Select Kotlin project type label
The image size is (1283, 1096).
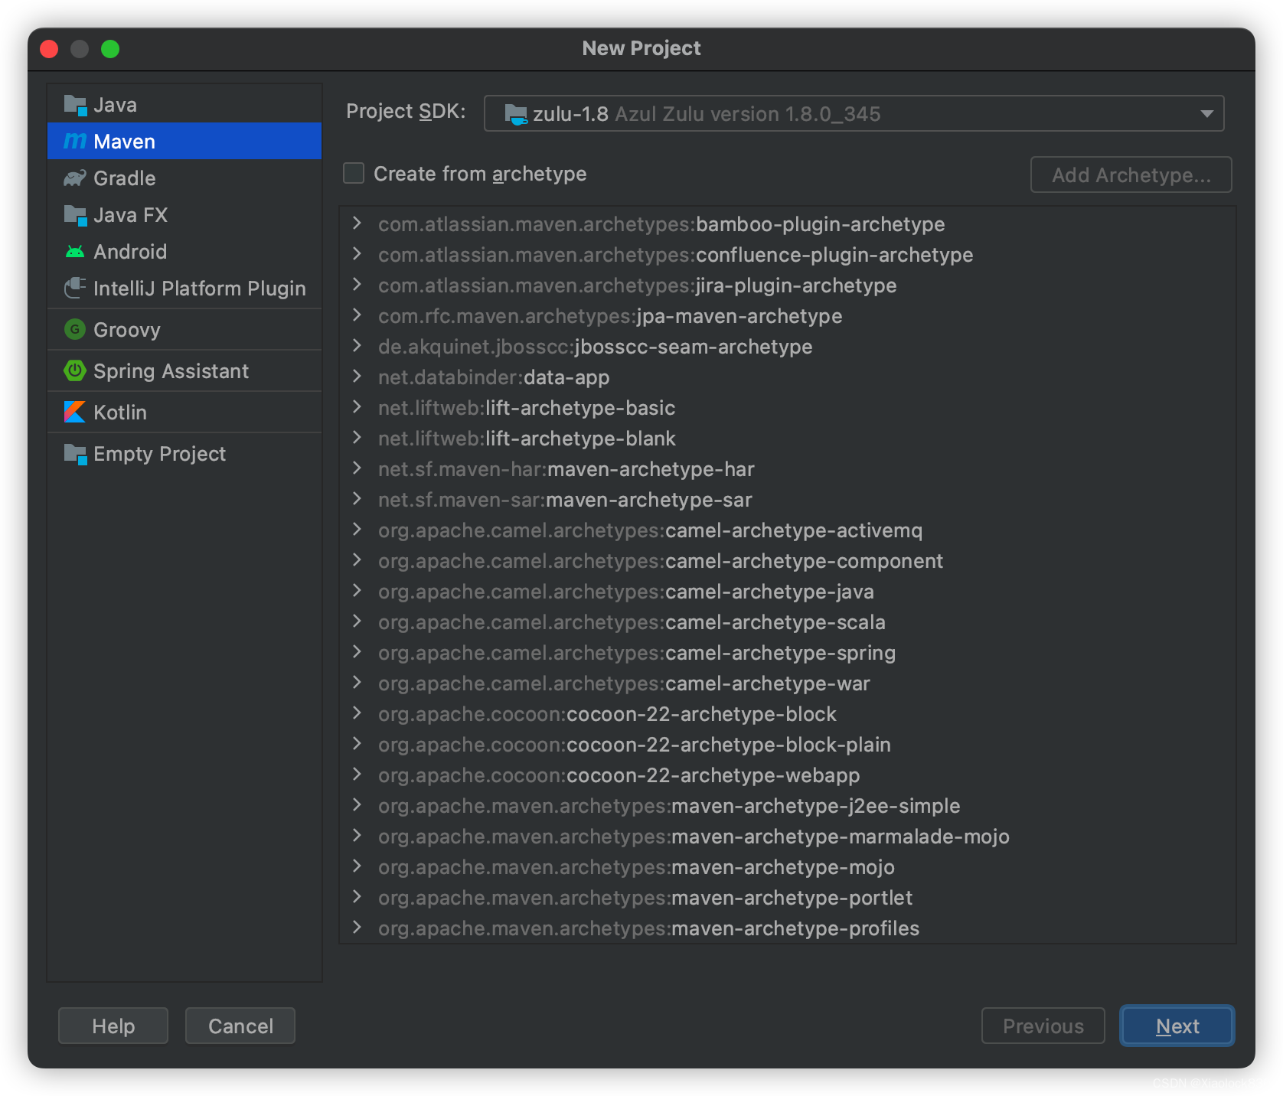pos(119,413)
